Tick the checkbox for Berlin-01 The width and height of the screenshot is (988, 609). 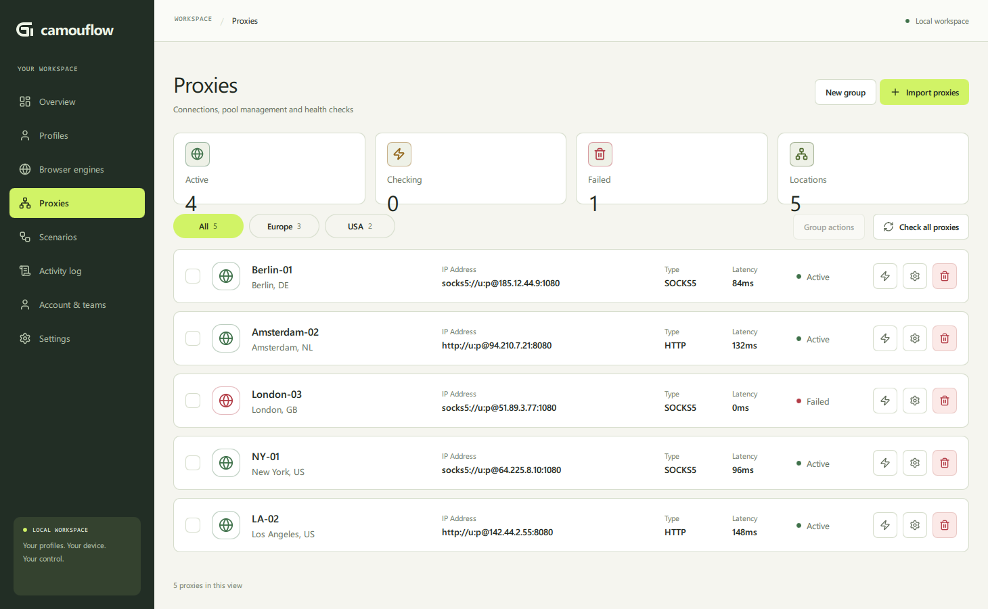(193, 276)
